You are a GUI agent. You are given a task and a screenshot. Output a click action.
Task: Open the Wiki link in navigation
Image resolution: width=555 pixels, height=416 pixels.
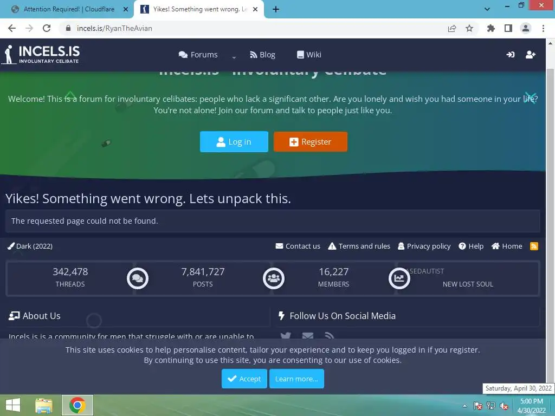coord(309,55)
